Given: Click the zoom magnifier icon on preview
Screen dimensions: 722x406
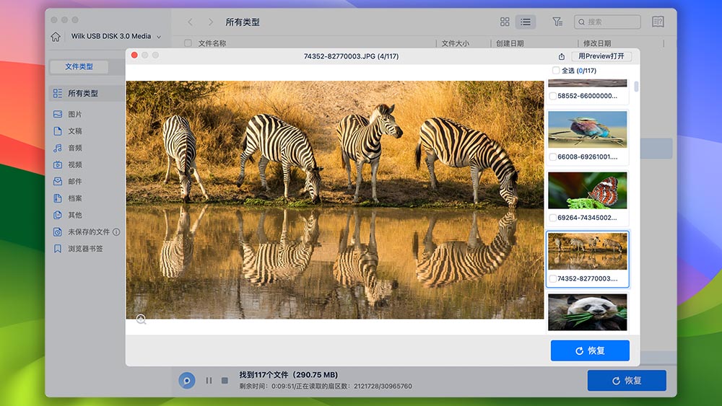Looking at the screenshot, I should tap(141, 319).
